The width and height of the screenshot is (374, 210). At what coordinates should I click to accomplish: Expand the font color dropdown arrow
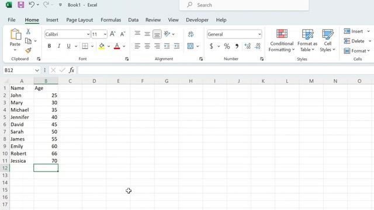[124, 46]
